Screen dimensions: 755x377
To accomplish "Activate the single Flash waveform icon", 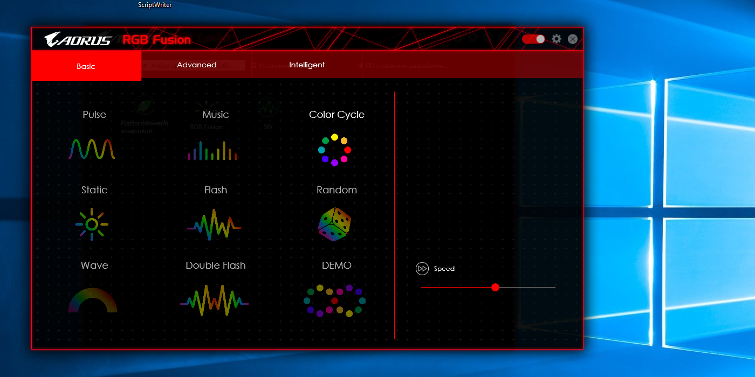I will 214,225.
